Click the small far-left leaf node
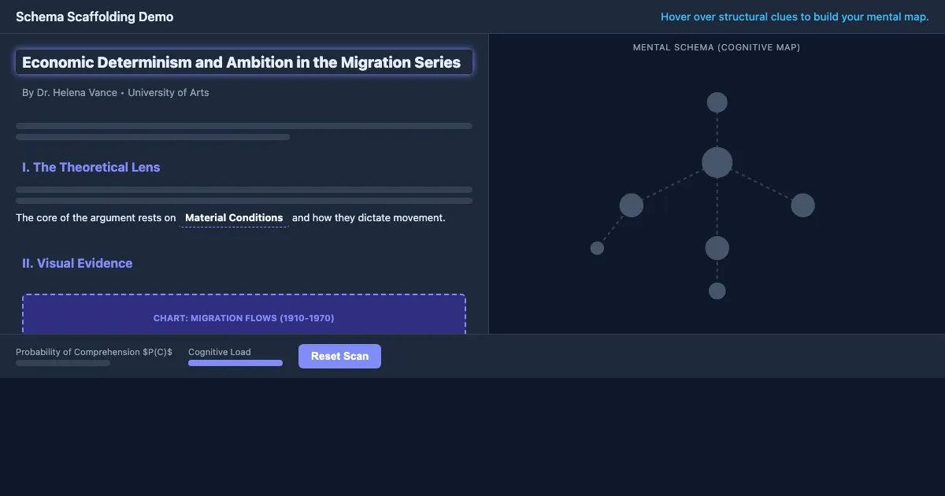This screenshot has width=945, height=496. pos(597,248)
